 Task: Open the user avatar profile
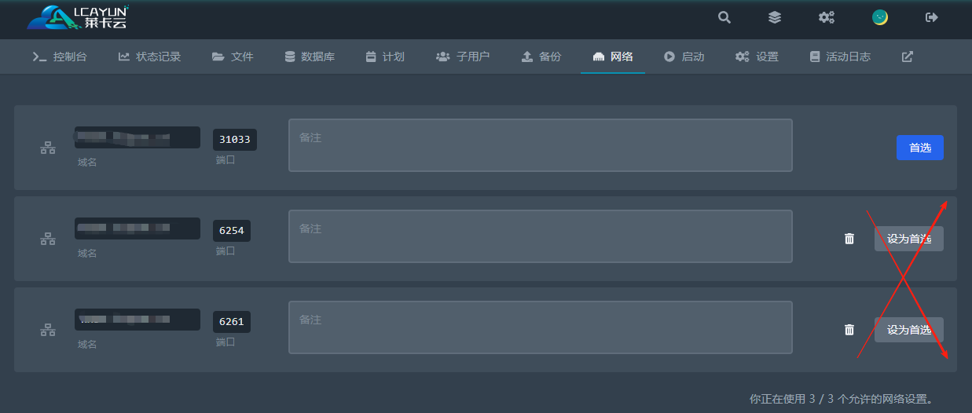click(880, 17)
